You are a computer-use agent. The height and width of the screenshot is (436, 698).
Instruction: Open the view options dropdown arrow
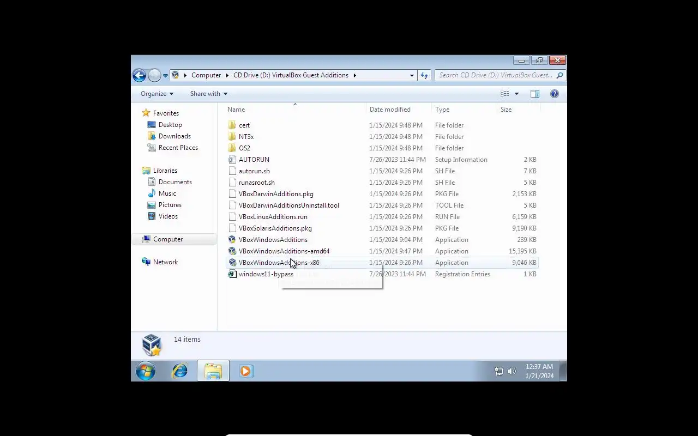coord(516,94)
